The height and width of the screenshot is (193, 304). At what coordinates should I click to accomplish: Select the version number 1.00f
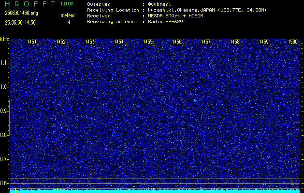pos(67,4)
